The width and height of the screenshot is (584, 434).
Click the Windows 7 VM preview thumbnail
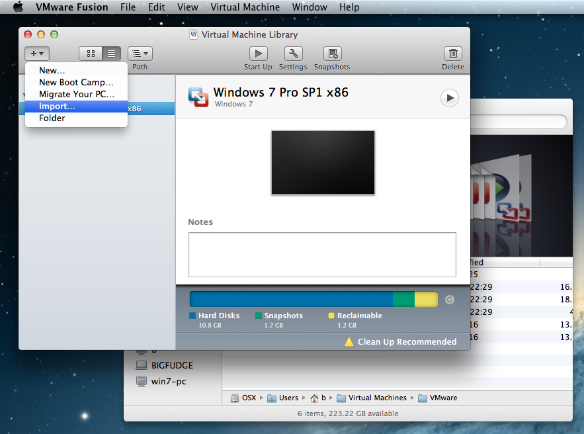click(x=323, y=162)
